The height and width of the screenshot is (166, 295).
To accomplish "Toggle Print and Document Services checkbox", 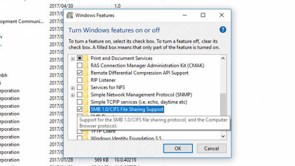I will point(79,58).
